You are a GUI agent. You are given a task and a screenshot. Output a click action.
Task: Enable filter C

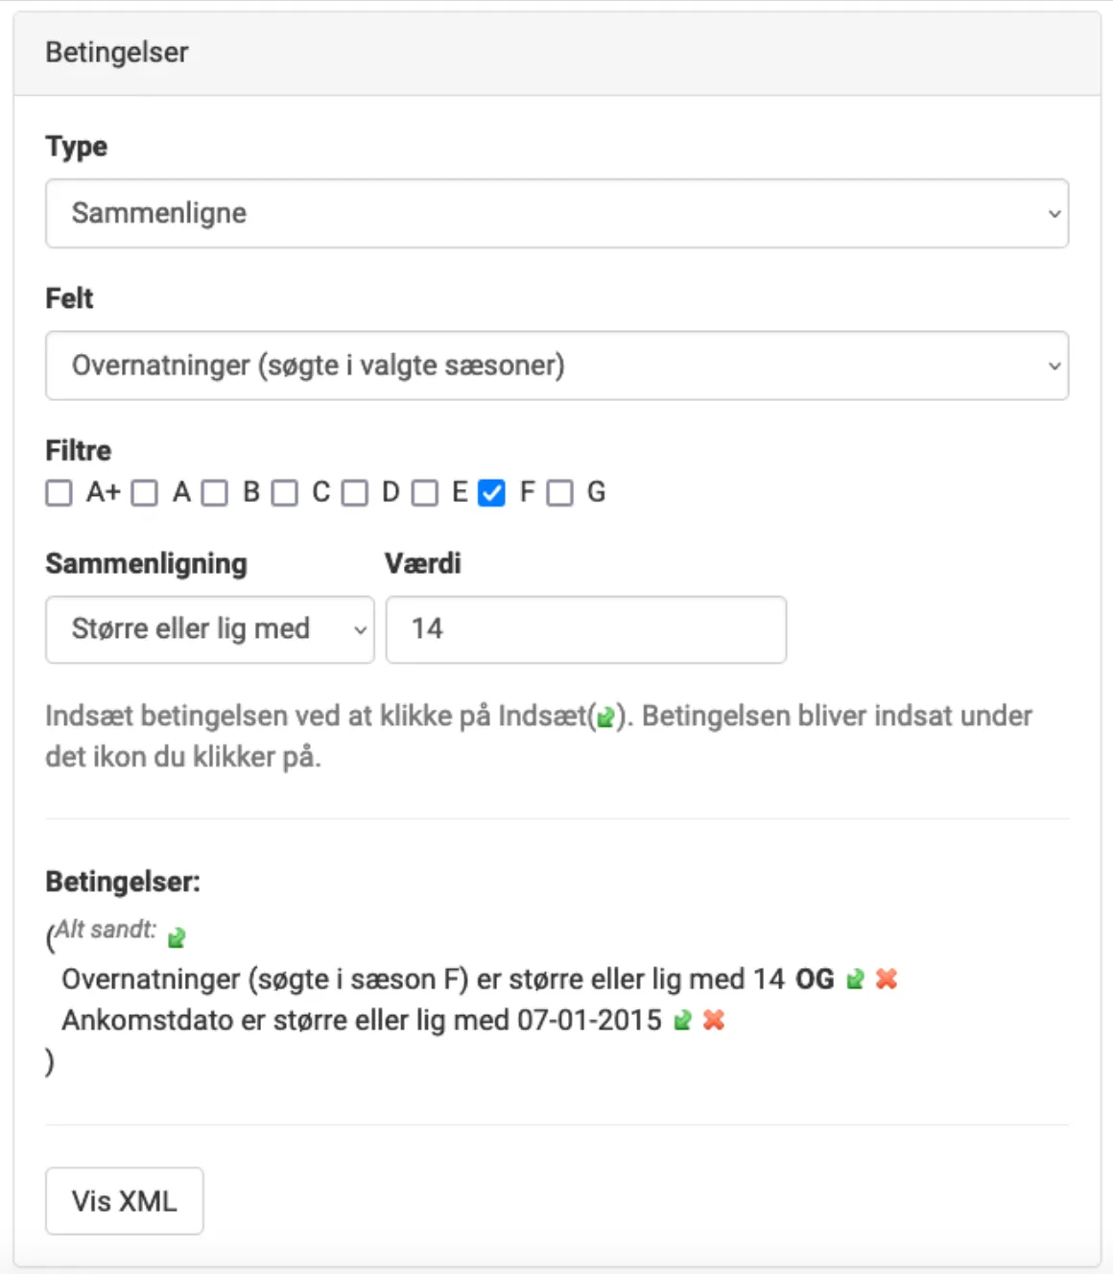284,493
